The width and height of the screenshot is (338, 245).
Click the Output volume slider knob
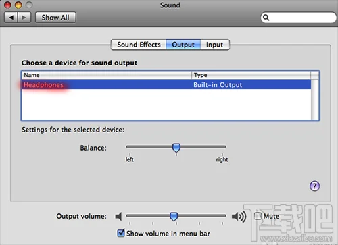point(174,217)
